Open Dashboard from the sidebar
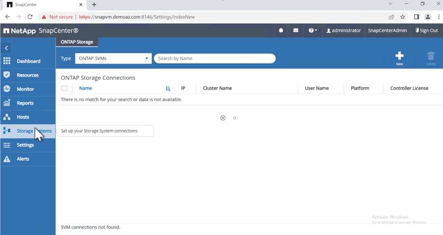 [x=28, y=61]
